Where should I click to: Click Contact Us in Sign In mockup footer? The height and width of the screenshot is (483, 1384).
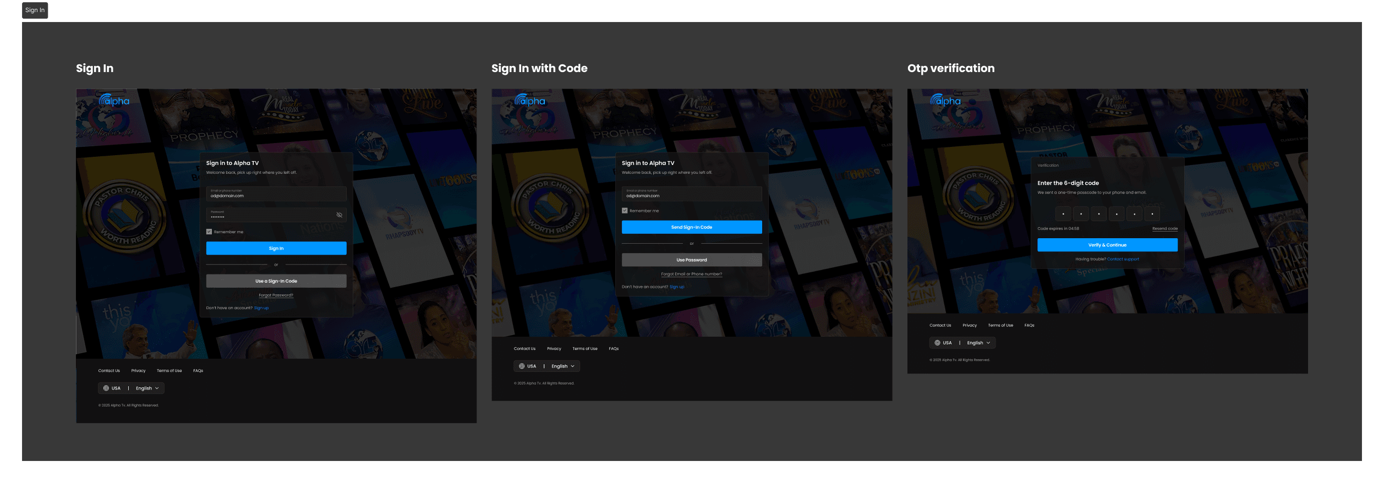[109, 371]
